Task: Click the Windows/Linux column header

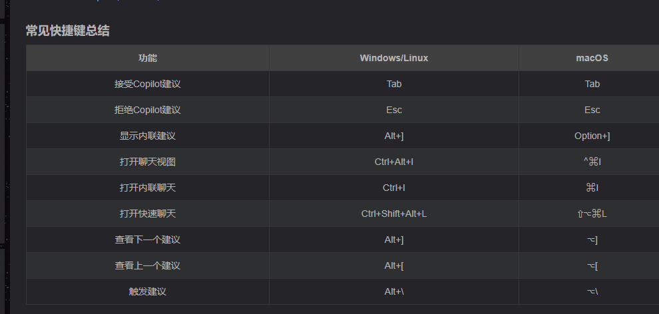Action: 394,58
